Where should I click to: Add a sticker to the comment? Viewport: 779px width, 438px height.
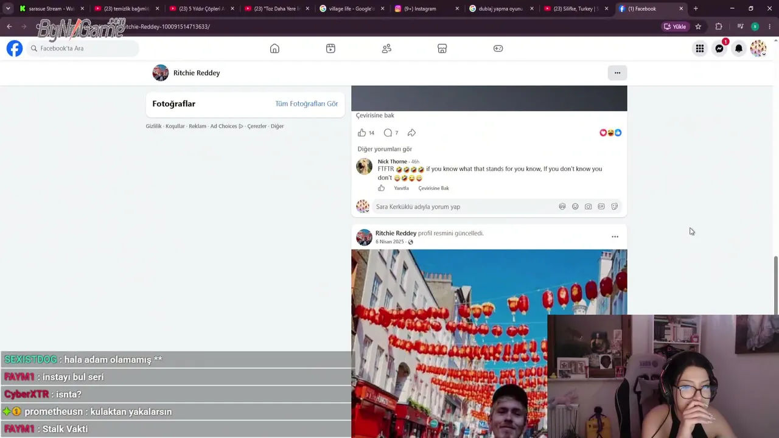614,207
